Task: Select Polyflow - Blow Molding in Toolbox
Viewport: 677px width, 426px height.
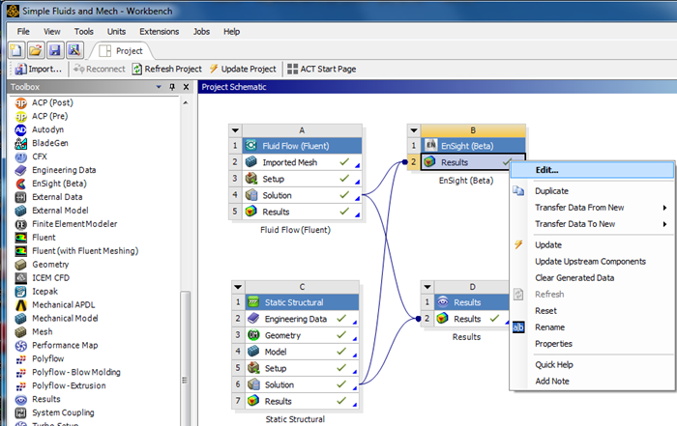Action: coord(68,372)
